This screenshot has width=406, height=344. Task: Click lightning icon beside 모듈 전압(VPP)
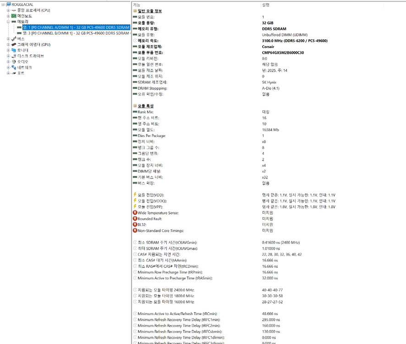(135, 206)
